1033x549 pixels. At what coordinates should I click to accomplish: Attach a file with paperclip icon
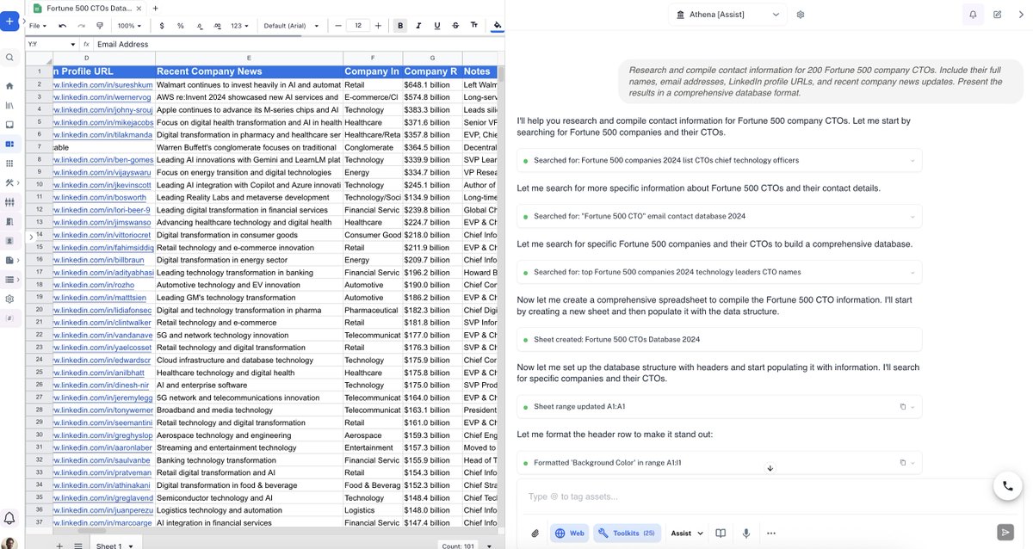535,534
